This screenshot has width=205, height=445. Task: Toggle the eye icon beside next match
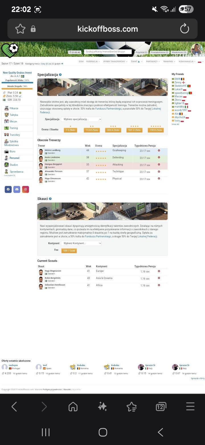(x=62, y=64)
